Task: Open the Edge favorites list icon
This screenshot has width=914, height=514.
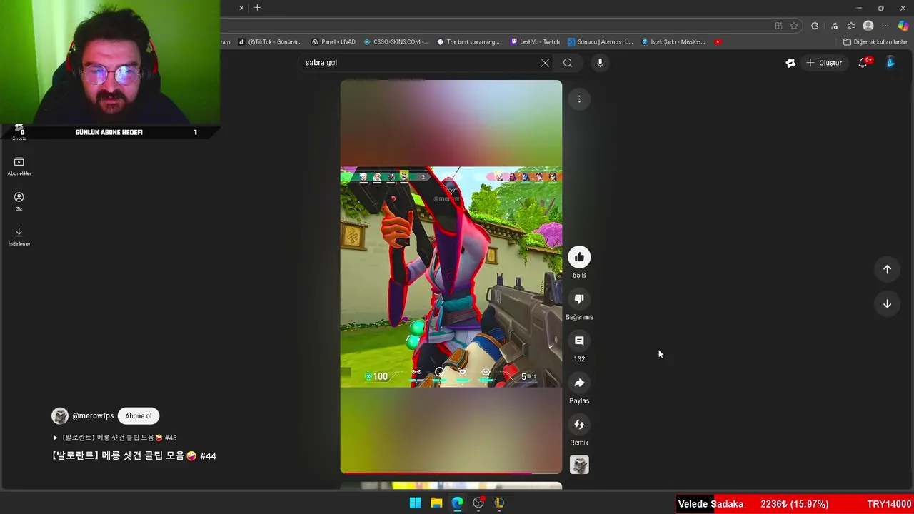Action: pyautogui.click(x=850, y=26)
